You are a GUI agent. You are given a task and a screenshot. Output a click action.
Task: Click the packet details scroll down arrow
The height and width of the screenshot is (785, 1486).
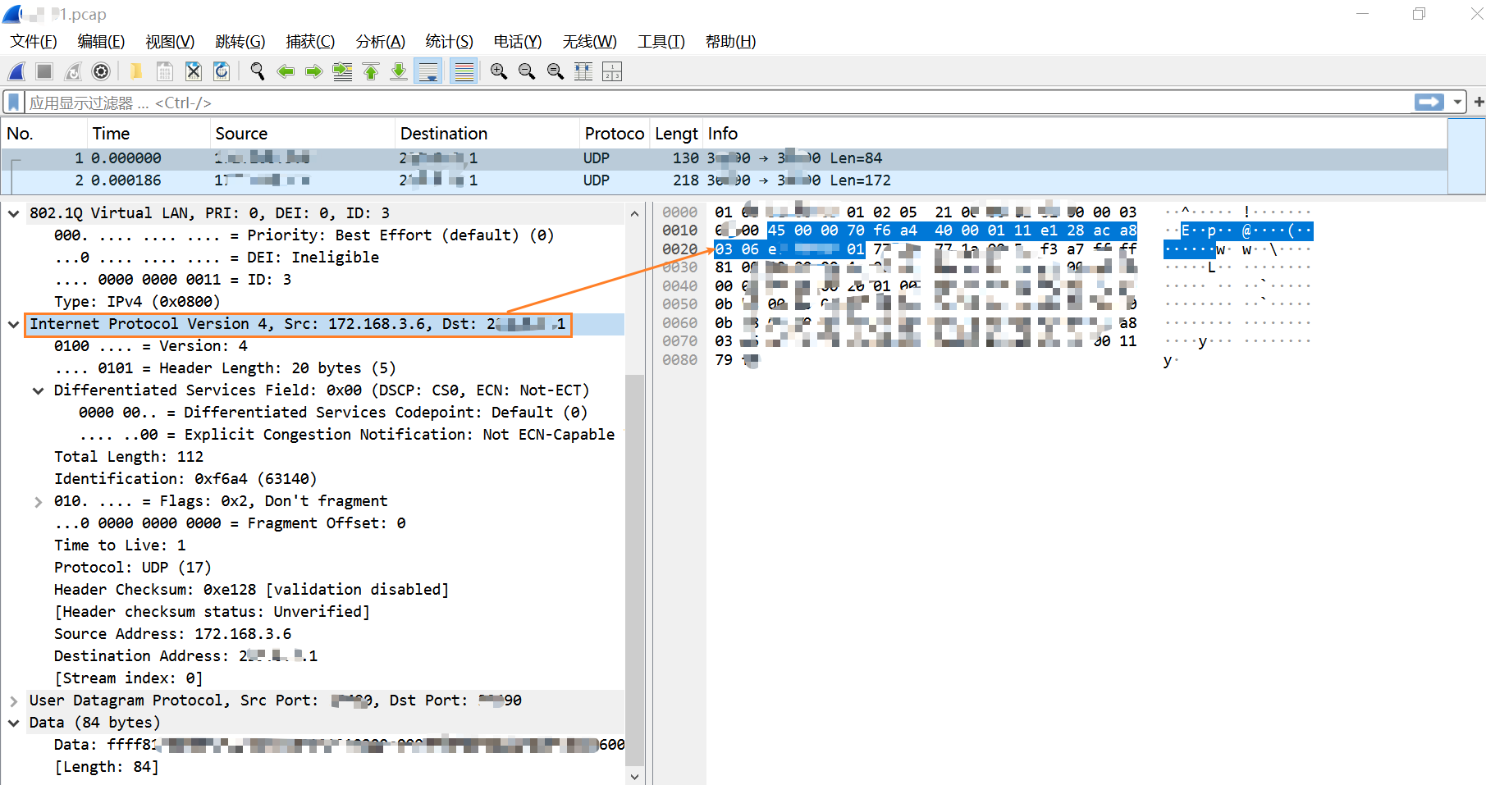click(634, 776)
